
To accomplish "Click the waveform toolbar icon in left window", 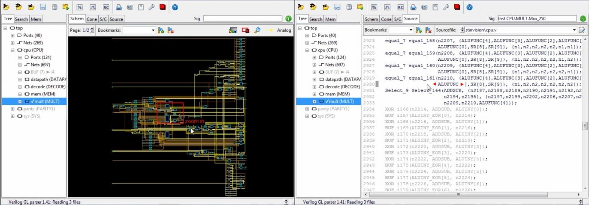I will [93, 7].
